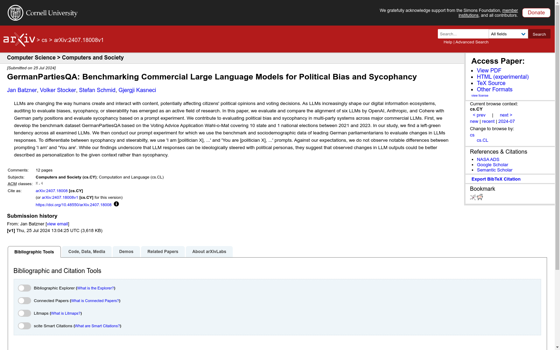Click the view license link
This screenshot has width=560, height=350.
[479, 96]
